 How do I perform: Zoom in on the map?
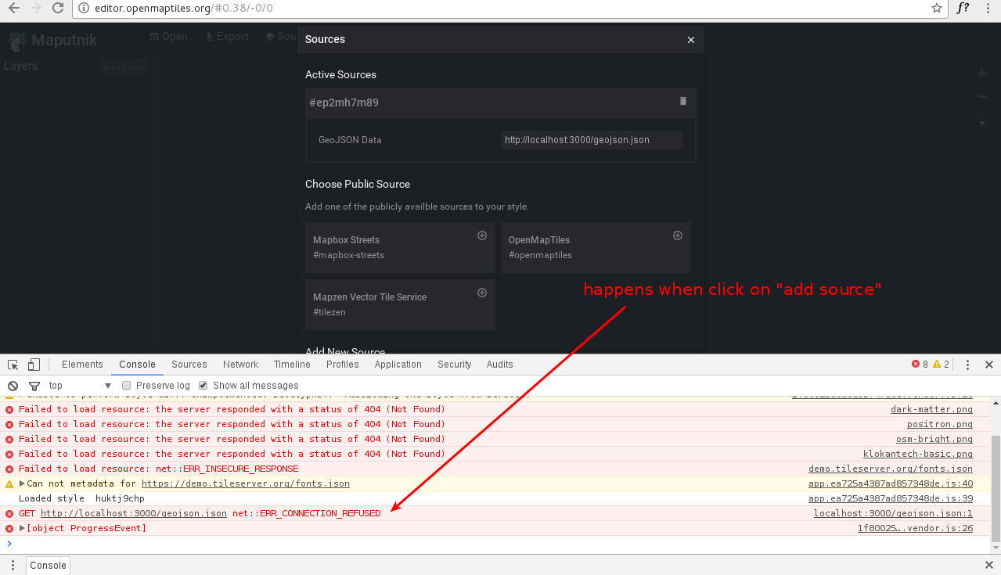click(x=981, y=73)
